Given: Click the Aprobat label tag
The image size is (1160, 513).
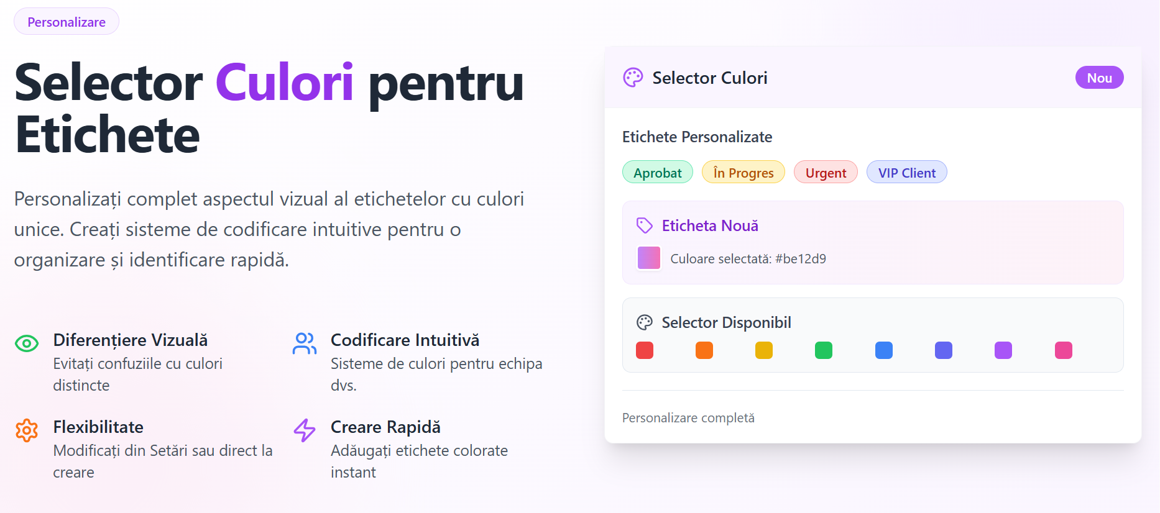Looking at the screenshot, I should point(658,172).
